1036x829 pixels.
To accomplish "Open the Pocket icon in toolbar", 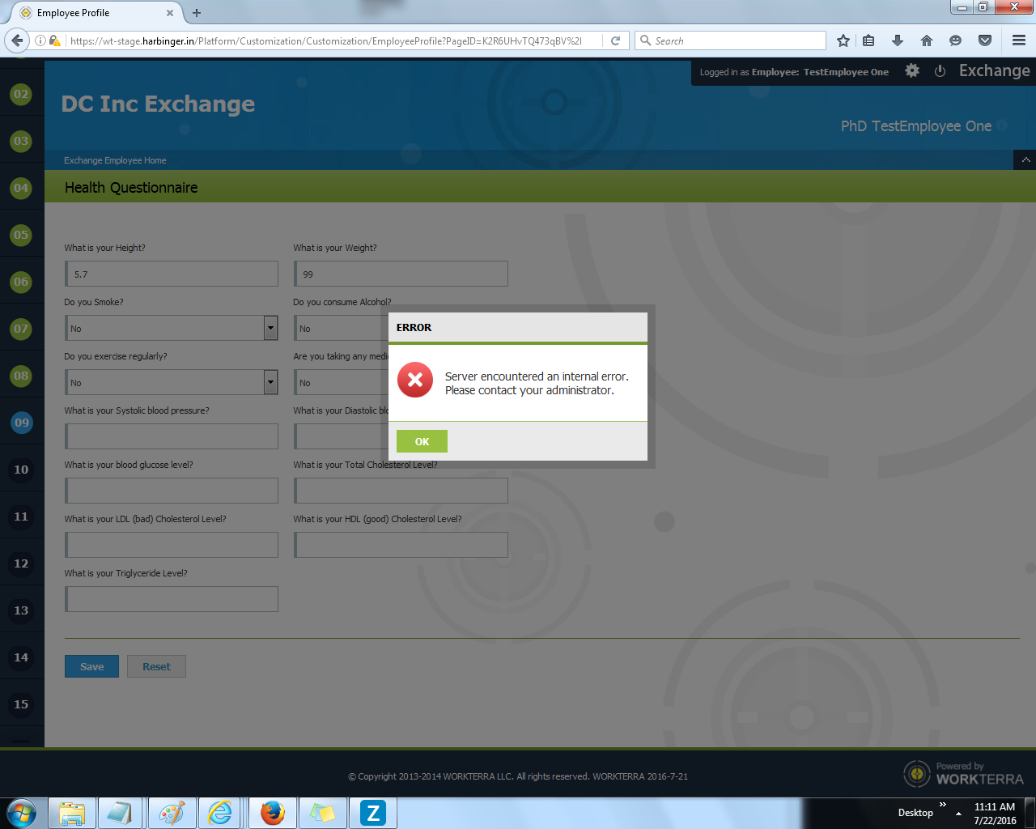I will (x=985, y=40).
